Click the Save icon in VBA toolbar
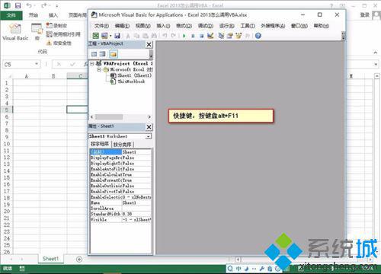 (x=117, y=36)
